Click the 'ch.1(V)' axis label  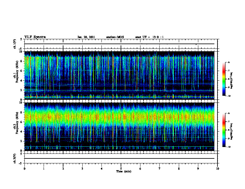click(x=15, y=44)
